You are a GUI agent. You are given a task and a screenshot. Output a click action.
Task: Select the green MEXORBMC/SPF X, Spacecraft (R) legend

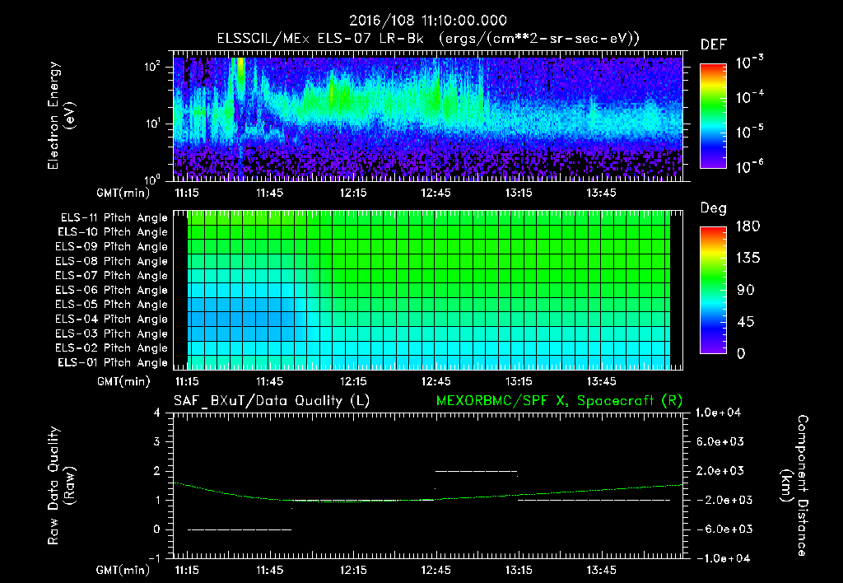point(559,401)
